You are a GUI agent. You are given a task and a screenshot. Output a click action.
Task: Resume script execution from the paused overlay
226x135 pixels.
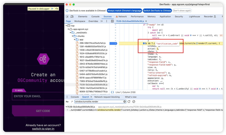52,9
